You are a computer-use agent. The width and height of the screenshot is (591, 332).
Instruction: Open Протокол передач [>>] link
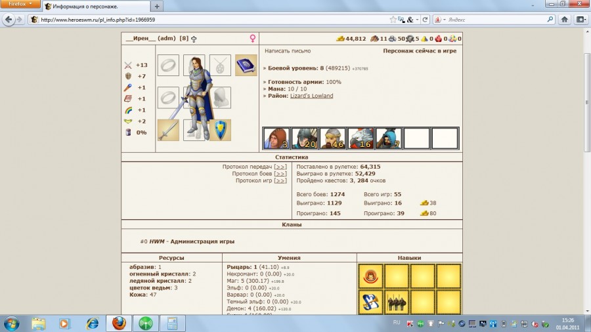tap(280, 167)
